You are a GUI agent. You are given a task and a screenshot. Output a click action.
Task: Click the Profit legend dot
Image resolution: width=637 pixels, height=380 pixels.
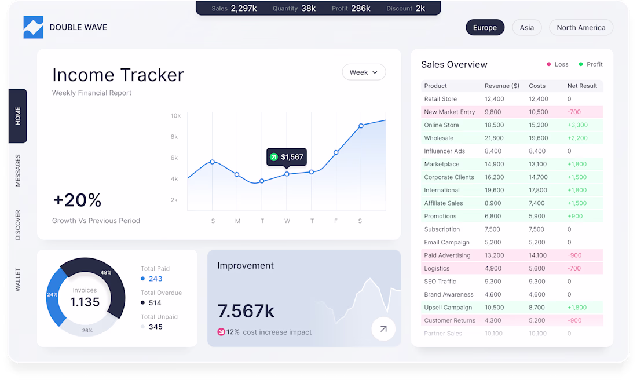(580, 64)
